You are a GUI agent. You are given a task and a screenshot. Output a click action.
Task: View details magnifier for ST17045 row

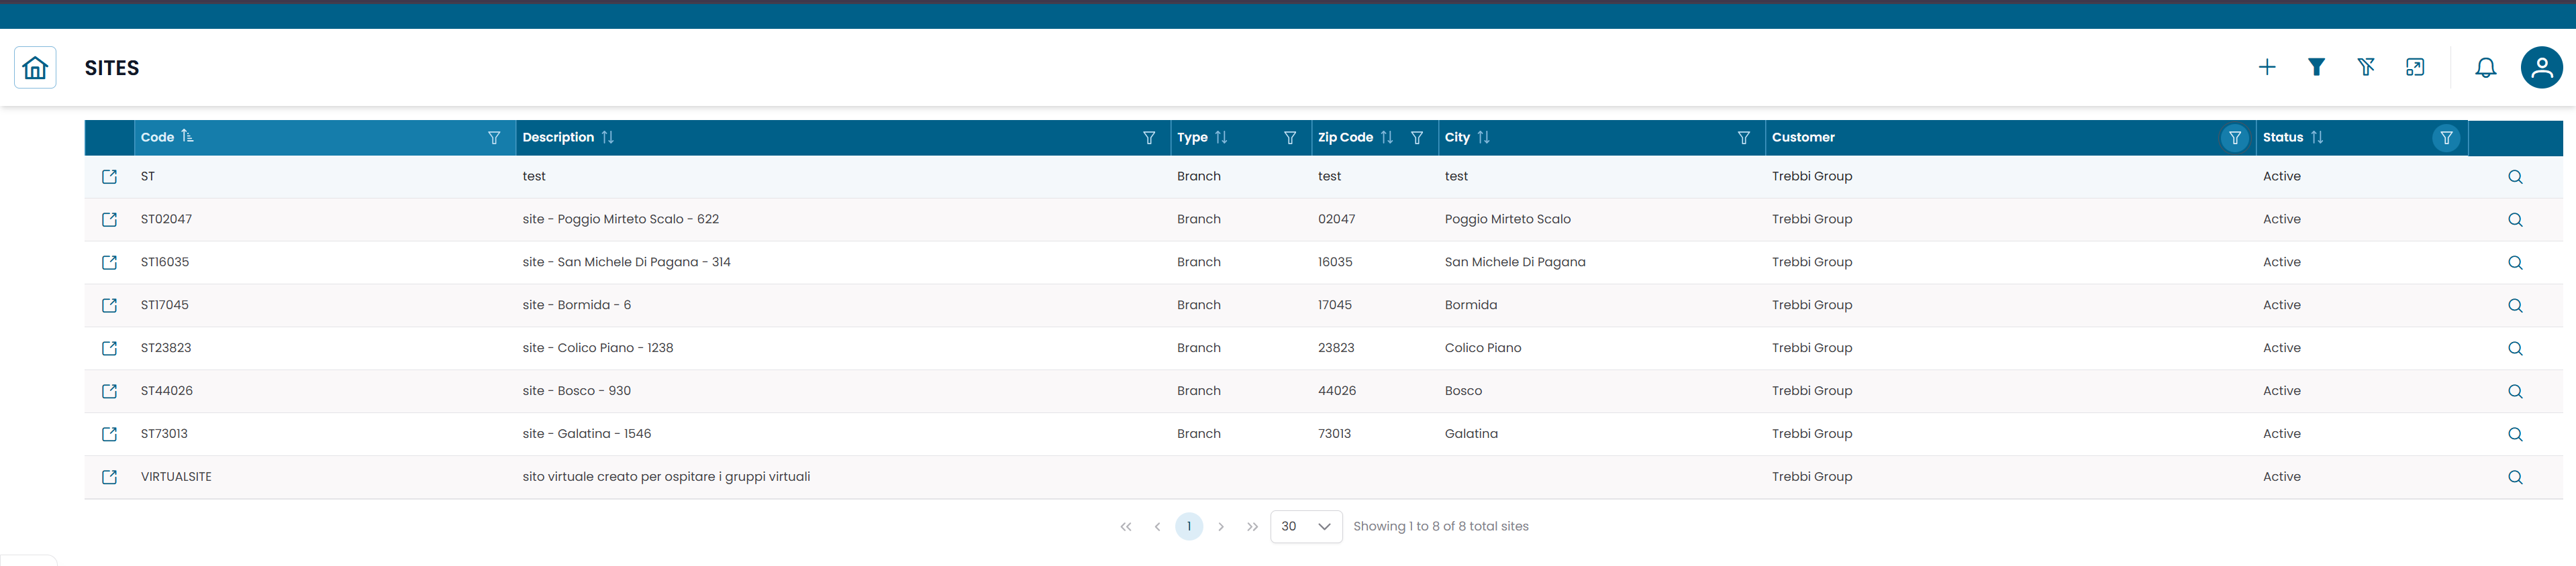2515,306
